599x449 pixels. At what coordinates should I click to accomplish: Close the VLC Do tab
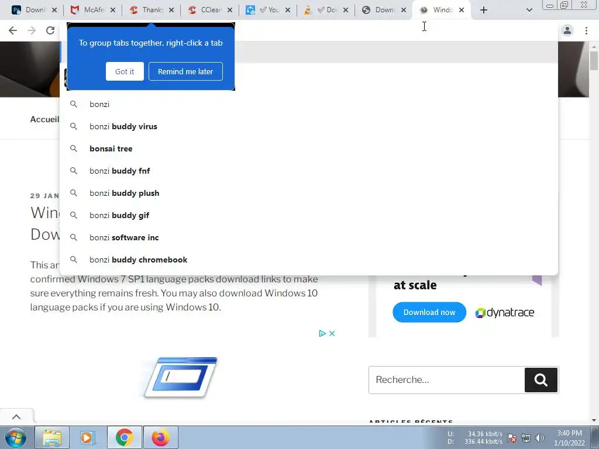point(346,11)
